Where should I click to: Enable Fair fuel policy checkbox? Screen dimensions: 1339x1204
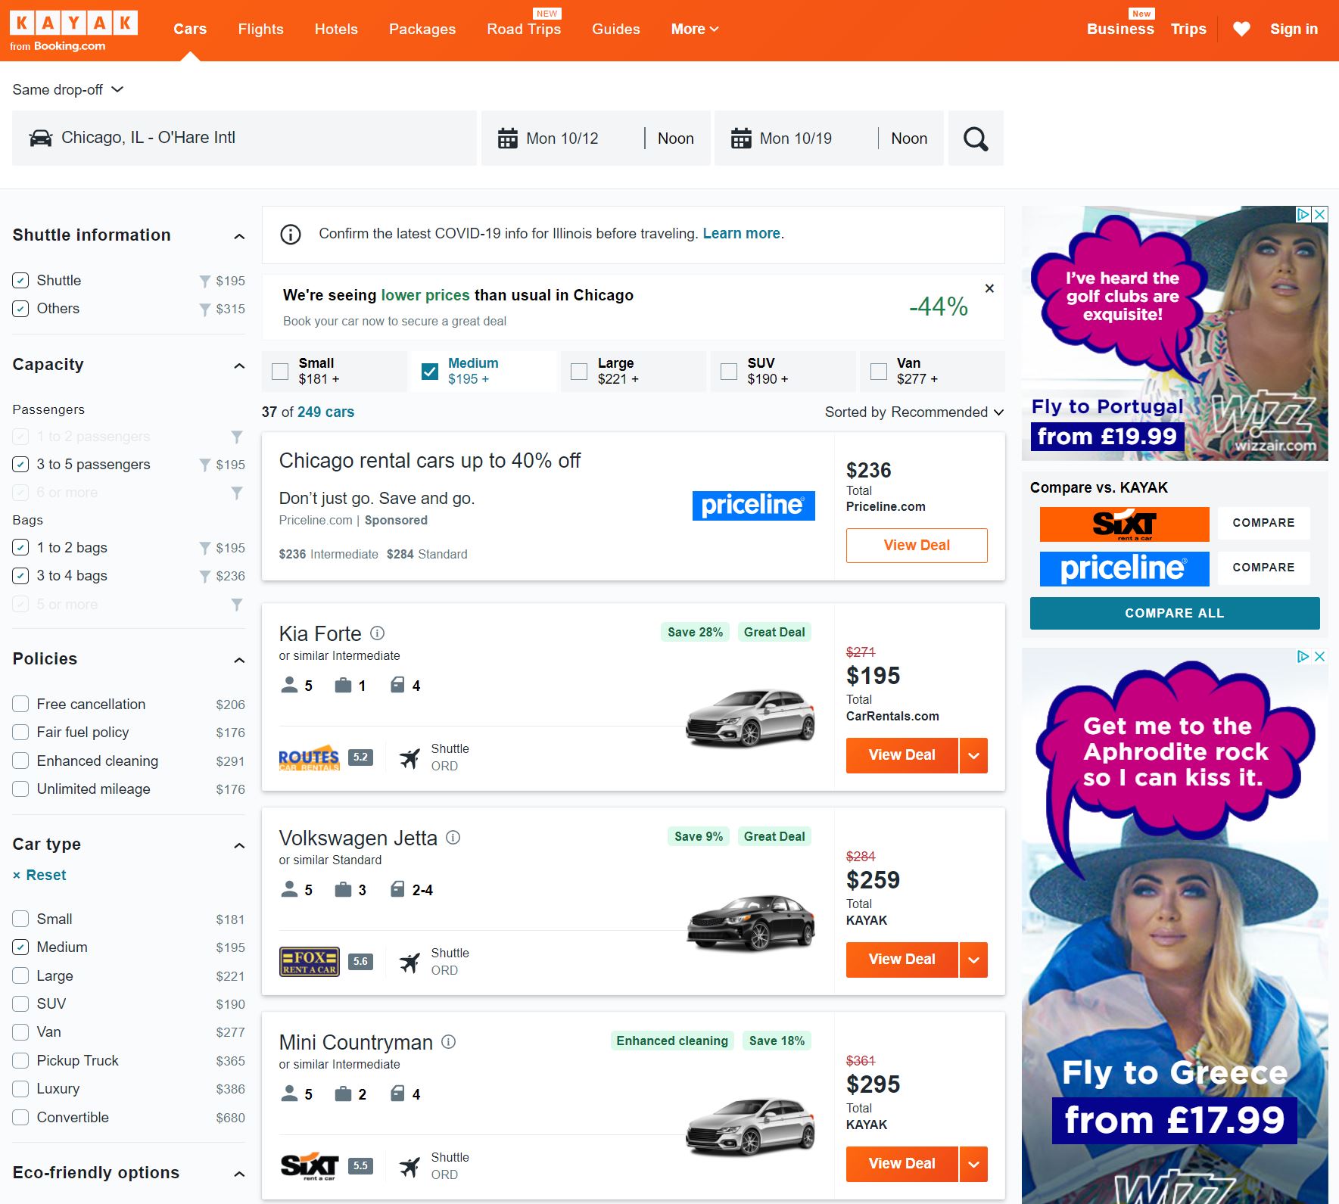click(20, 732)
